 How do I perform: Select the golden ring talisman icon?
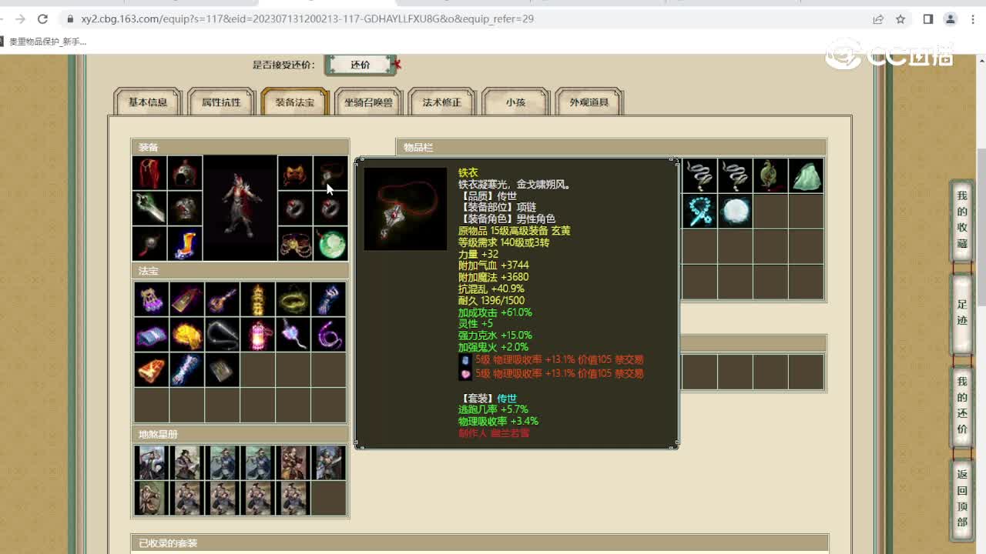(293, 299)
